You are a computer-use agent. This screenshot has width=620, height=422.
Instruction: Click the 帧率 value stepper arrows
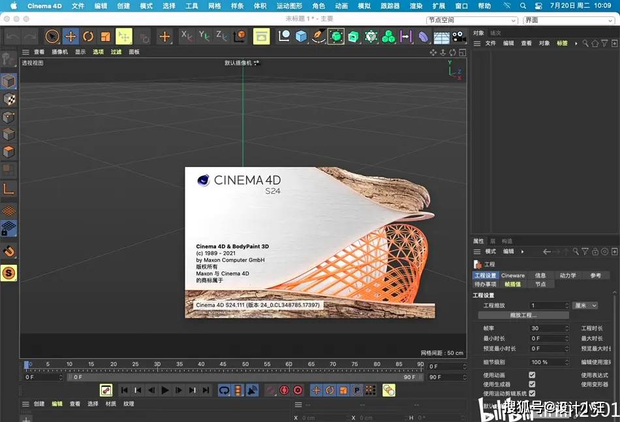coord(566,328)
